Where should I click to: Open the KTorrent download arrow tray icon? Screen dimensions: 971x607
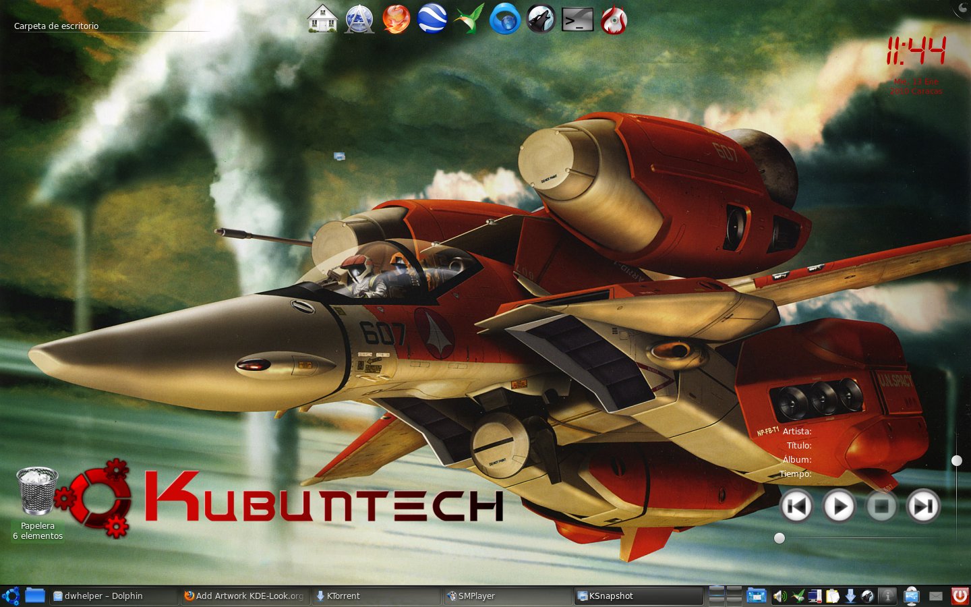coord(850,596)
